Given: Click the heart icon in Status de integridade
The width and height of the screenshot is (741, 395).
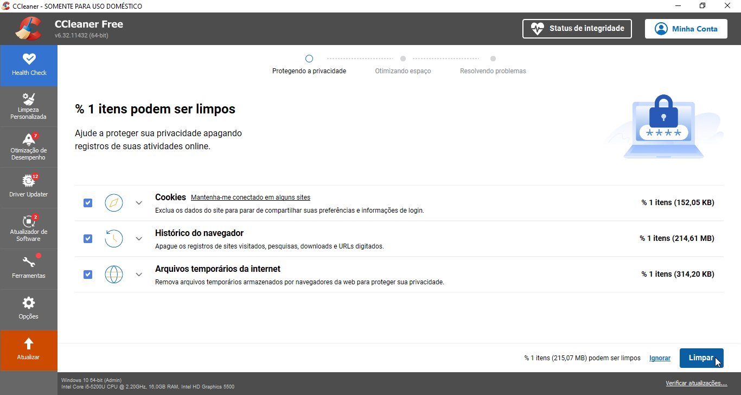Looking at the screenshot, I should 537,29.
